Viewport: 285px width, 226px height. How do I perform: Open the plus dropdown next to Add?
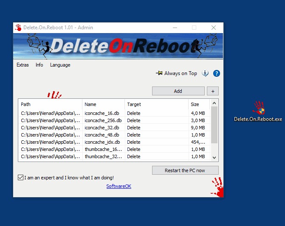pos(213,91)
